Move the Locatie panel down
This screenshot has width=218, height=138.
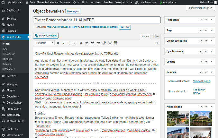206,62
